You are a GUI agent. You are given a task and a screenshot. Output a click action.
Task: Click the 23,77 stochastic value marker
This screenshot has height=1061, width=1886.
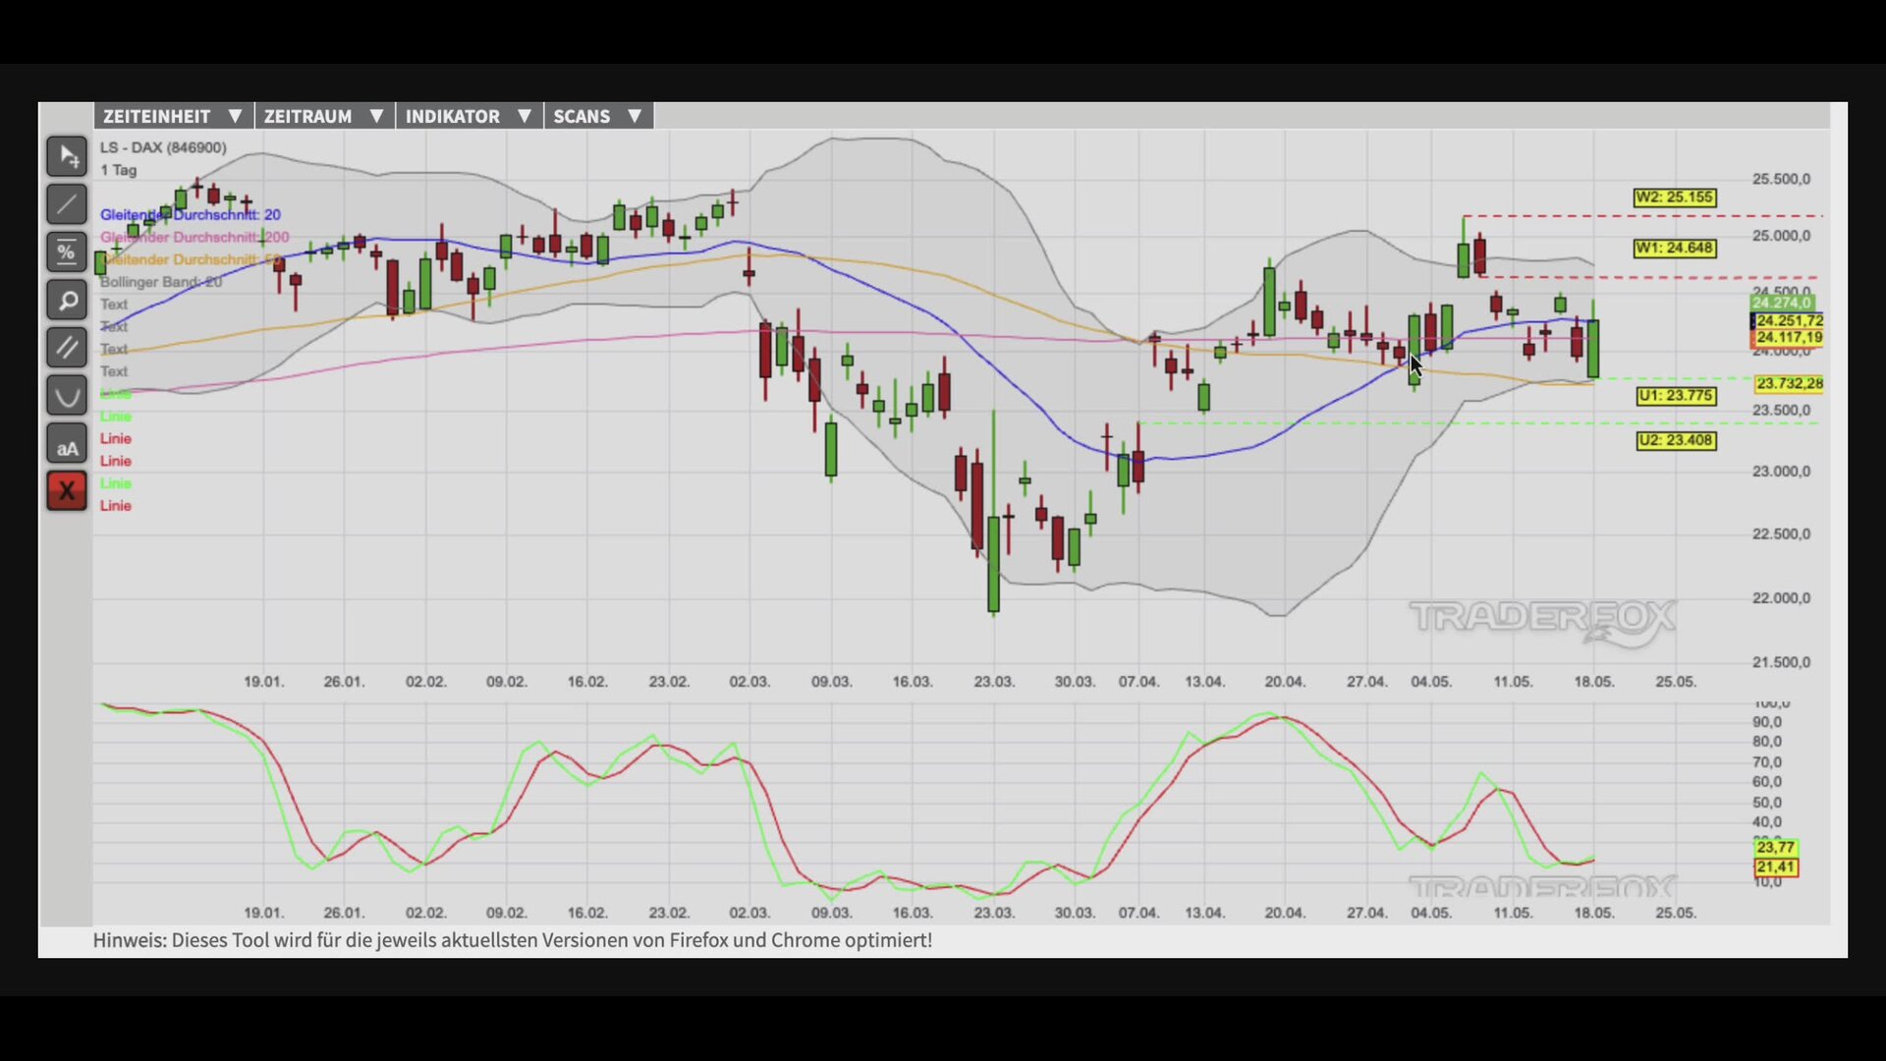tap(1776, 847)
